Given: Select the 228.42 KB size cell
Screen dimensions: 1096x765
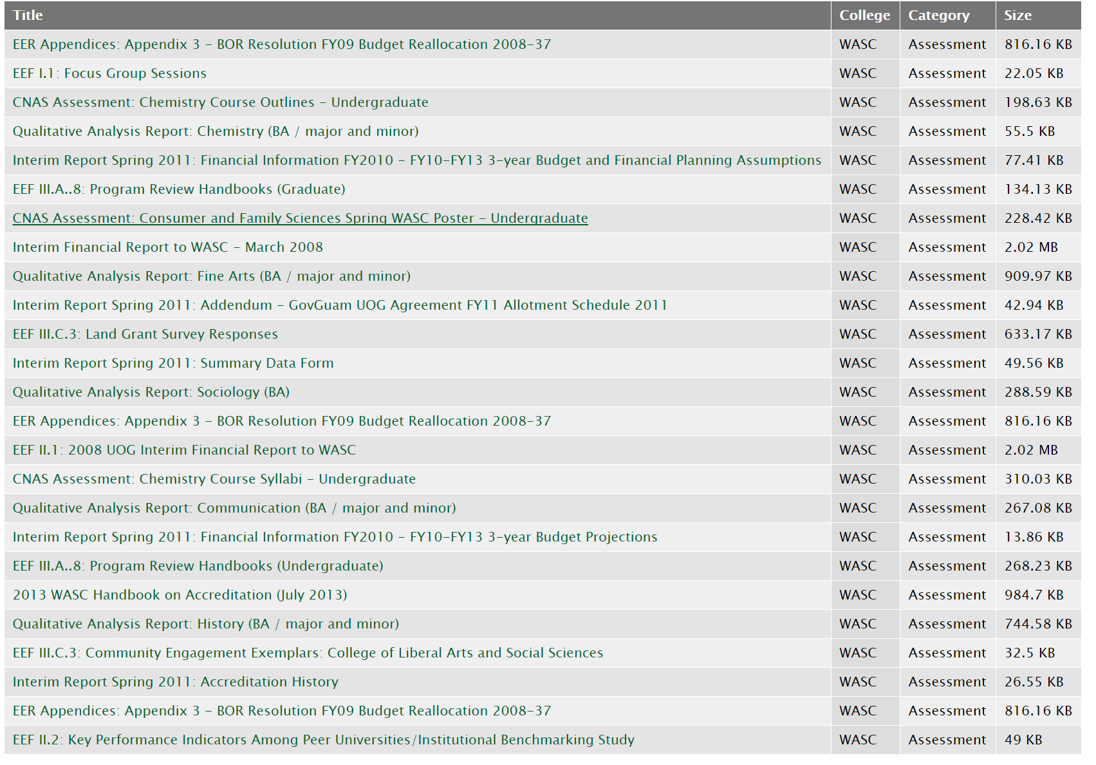Looking at the screenshot, I should pyautogui.click(x=1038, y=218).
